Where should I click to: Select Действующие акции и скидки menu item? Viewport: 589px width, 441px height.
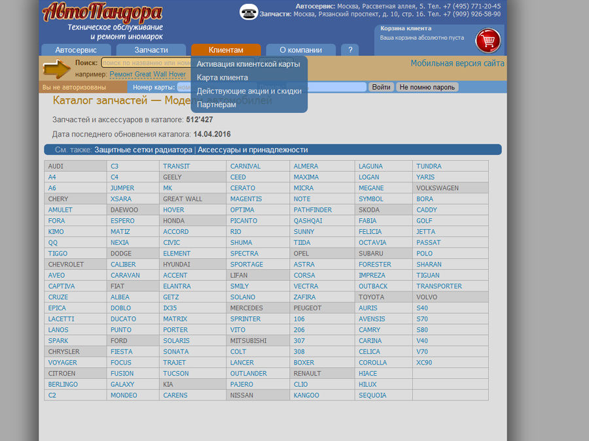[249, 91]
